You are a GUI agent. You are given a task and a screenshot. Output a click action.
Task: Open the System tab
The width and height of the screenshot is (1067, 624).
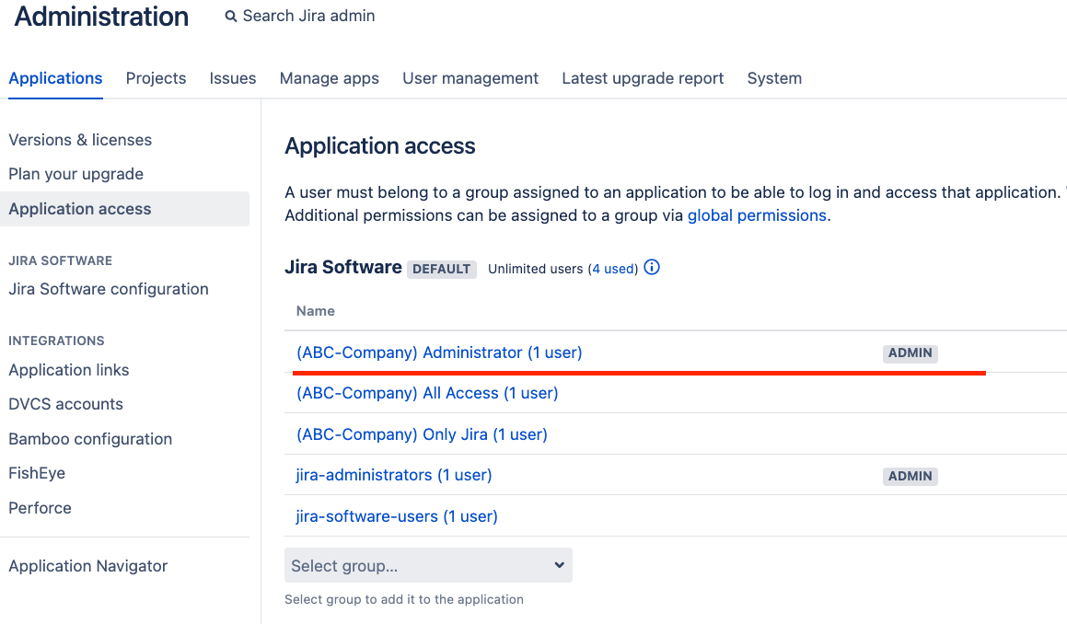774,78
